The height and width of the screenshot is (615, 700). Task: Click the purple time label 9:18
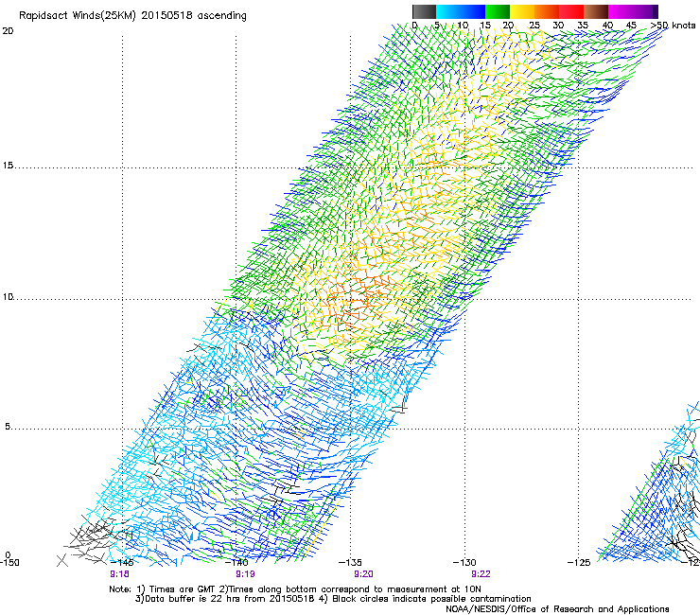point(119,574)
